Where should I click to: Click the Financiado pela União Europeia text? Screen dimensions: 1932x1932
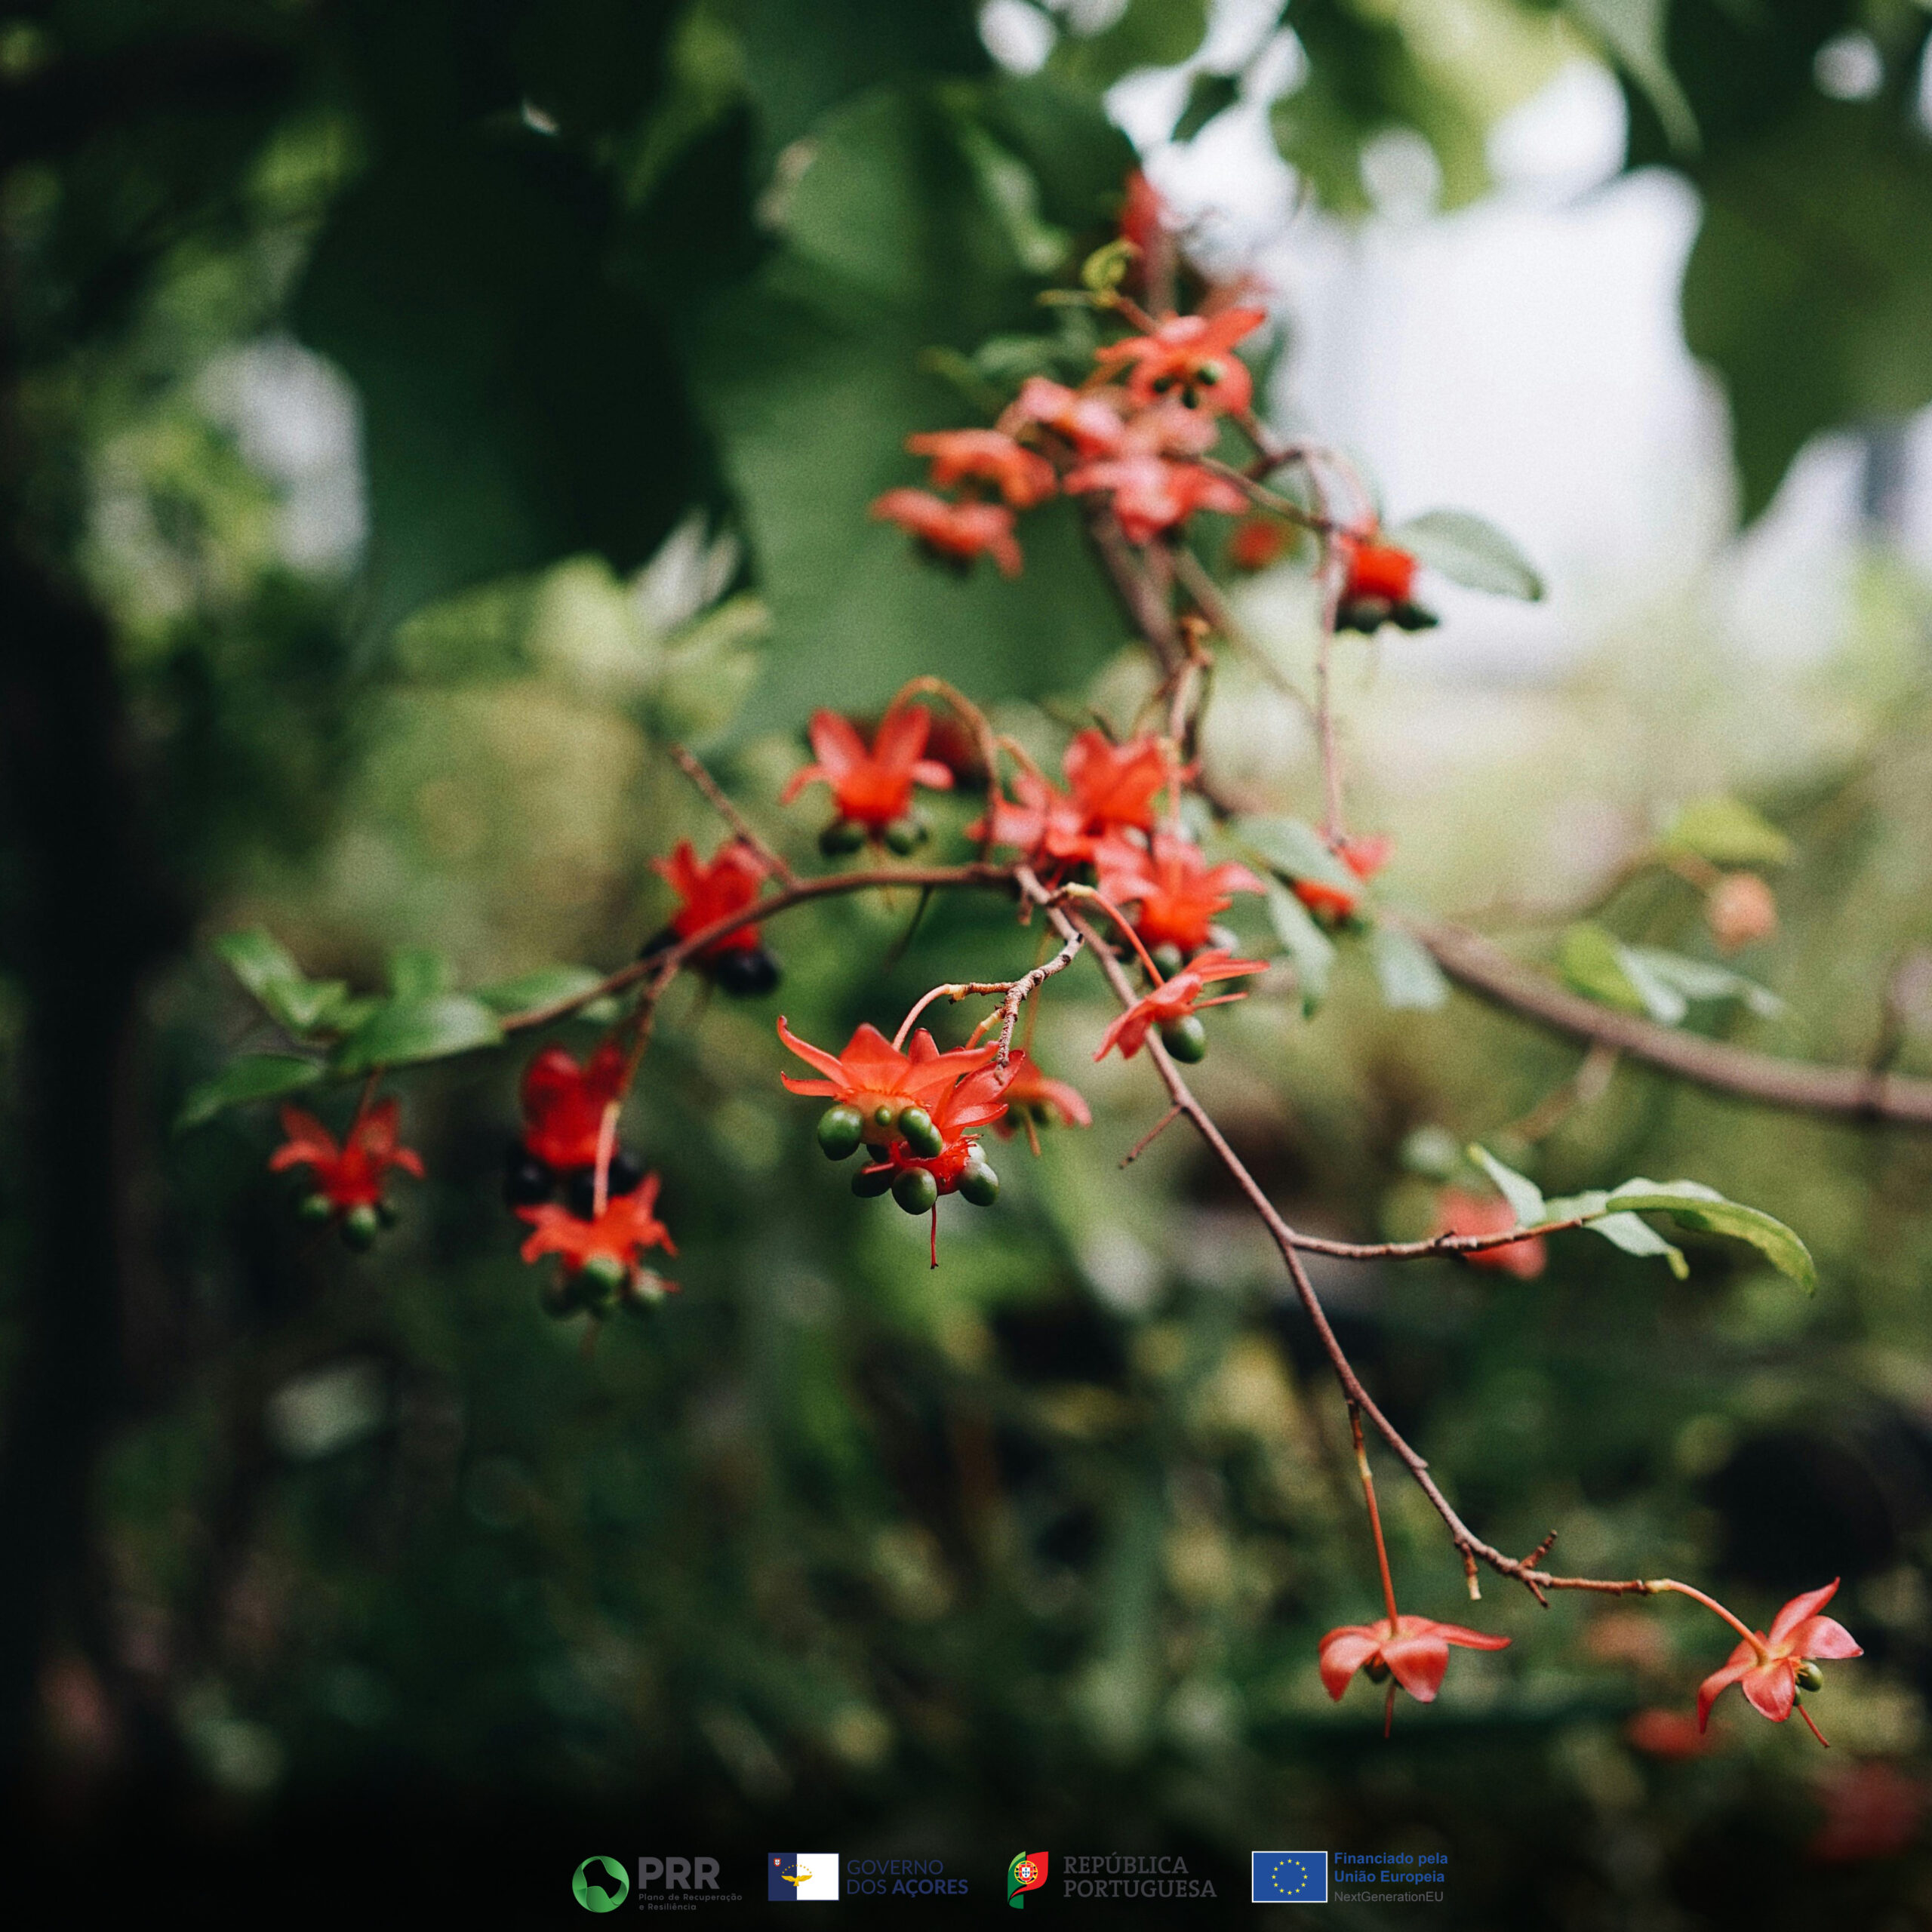[x=1390, y=1866]
